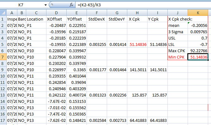This screenshot has width=211, height=125.
Task: Select column B header
Action: (22, 13)
